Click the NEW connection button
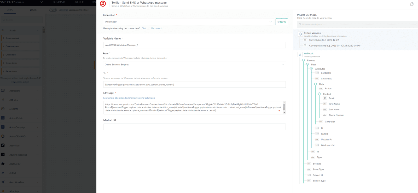 point(282,22)
